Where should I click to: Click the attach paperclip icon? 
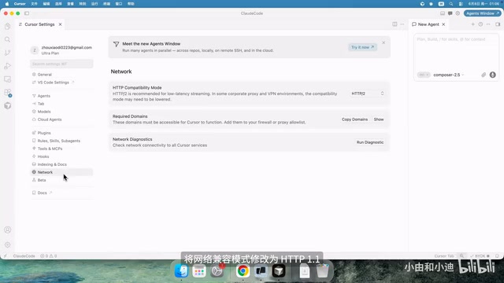[x=484, y=75]
